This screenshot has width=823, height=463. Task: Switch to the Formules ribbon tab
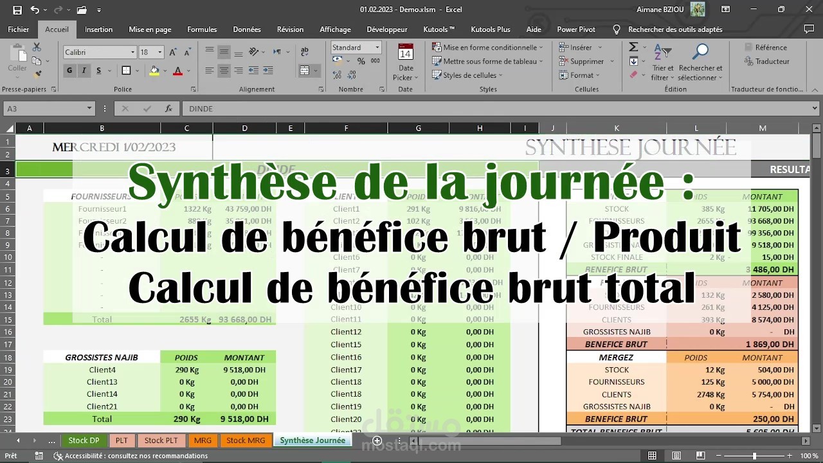pyautogui.click(x=202, y=29)
